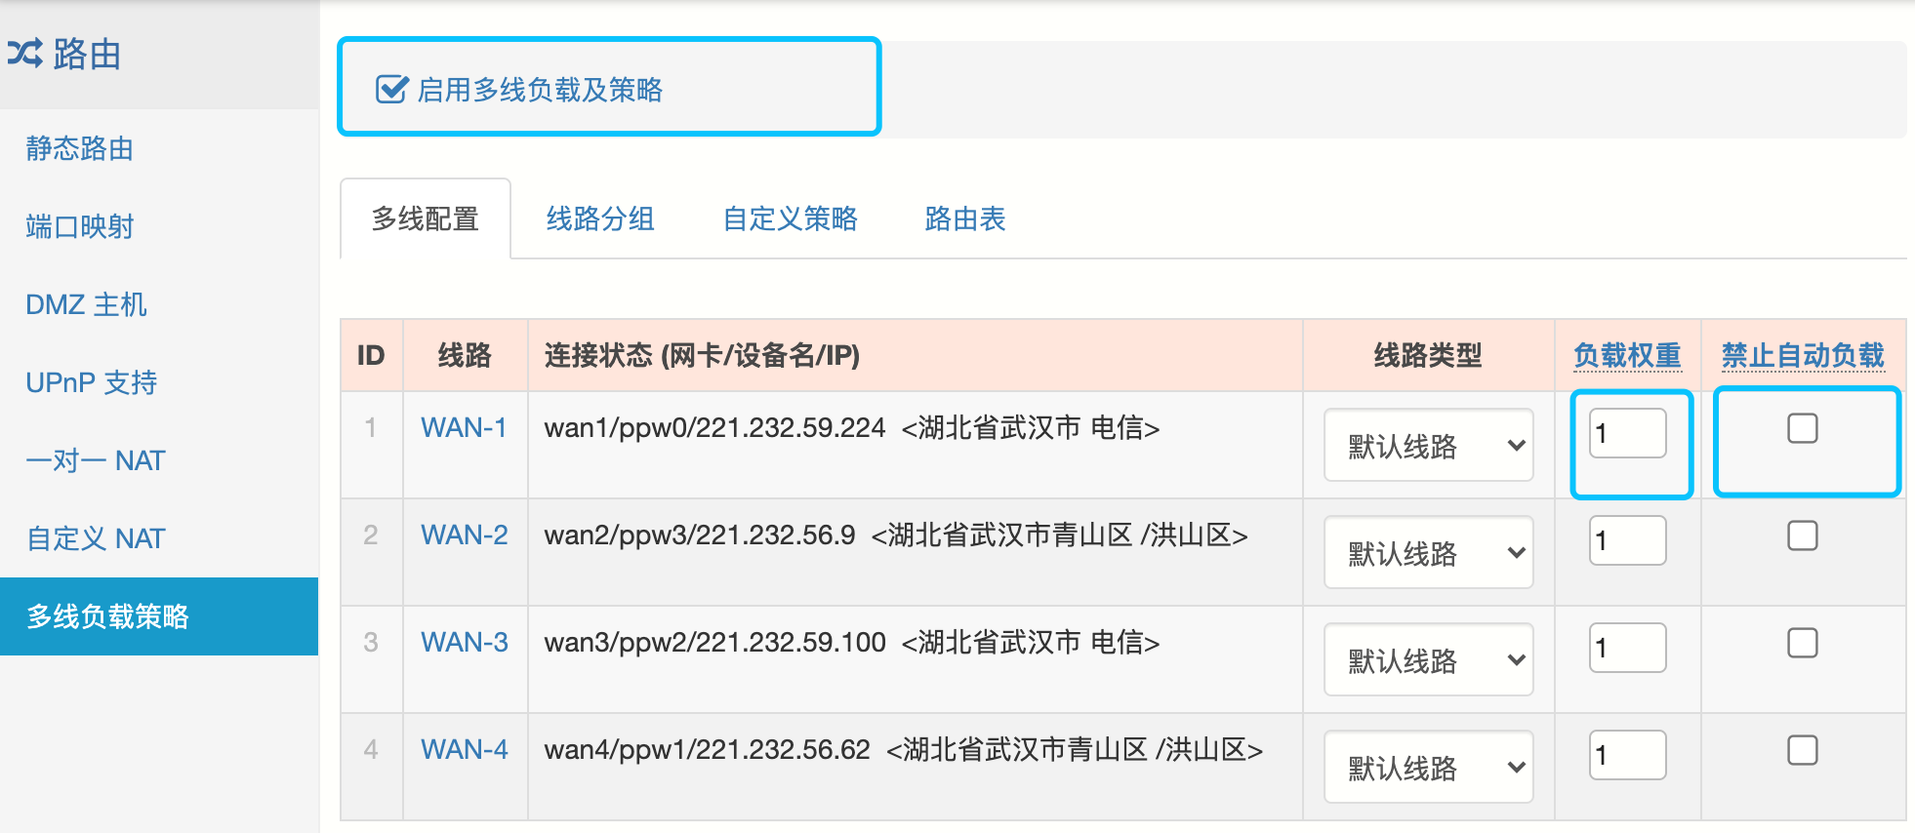Go to 静态路由 in the sidebar

80,148
